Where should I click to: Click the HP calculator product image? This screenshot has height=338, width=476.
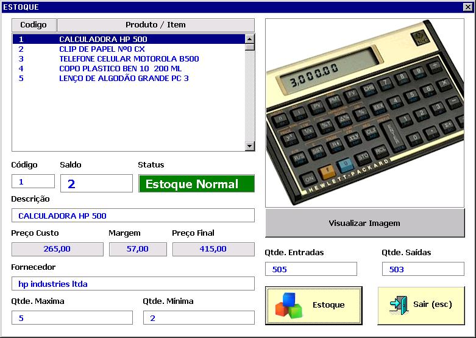[364, 113]
